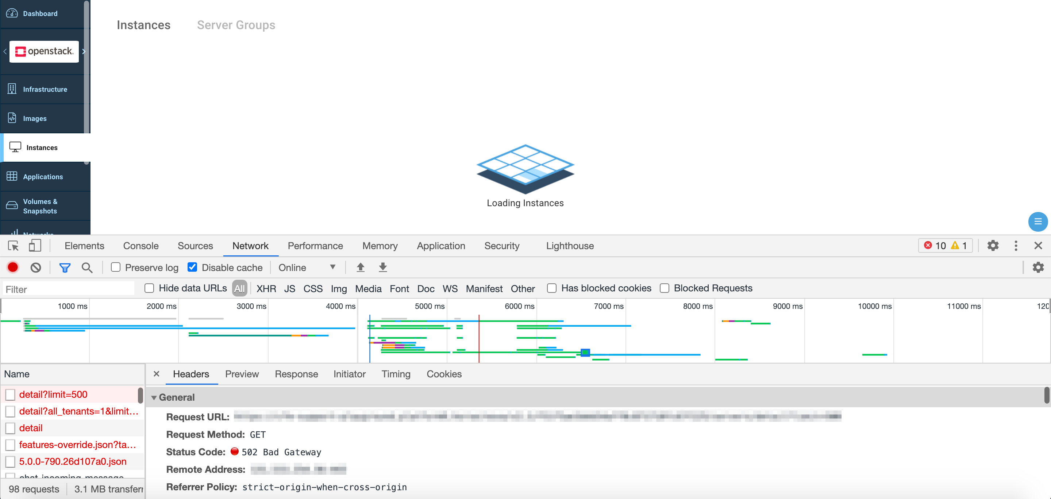The image size is (1051, 499).
Task: Switch to the Elements tab
Action: [84, 245]
